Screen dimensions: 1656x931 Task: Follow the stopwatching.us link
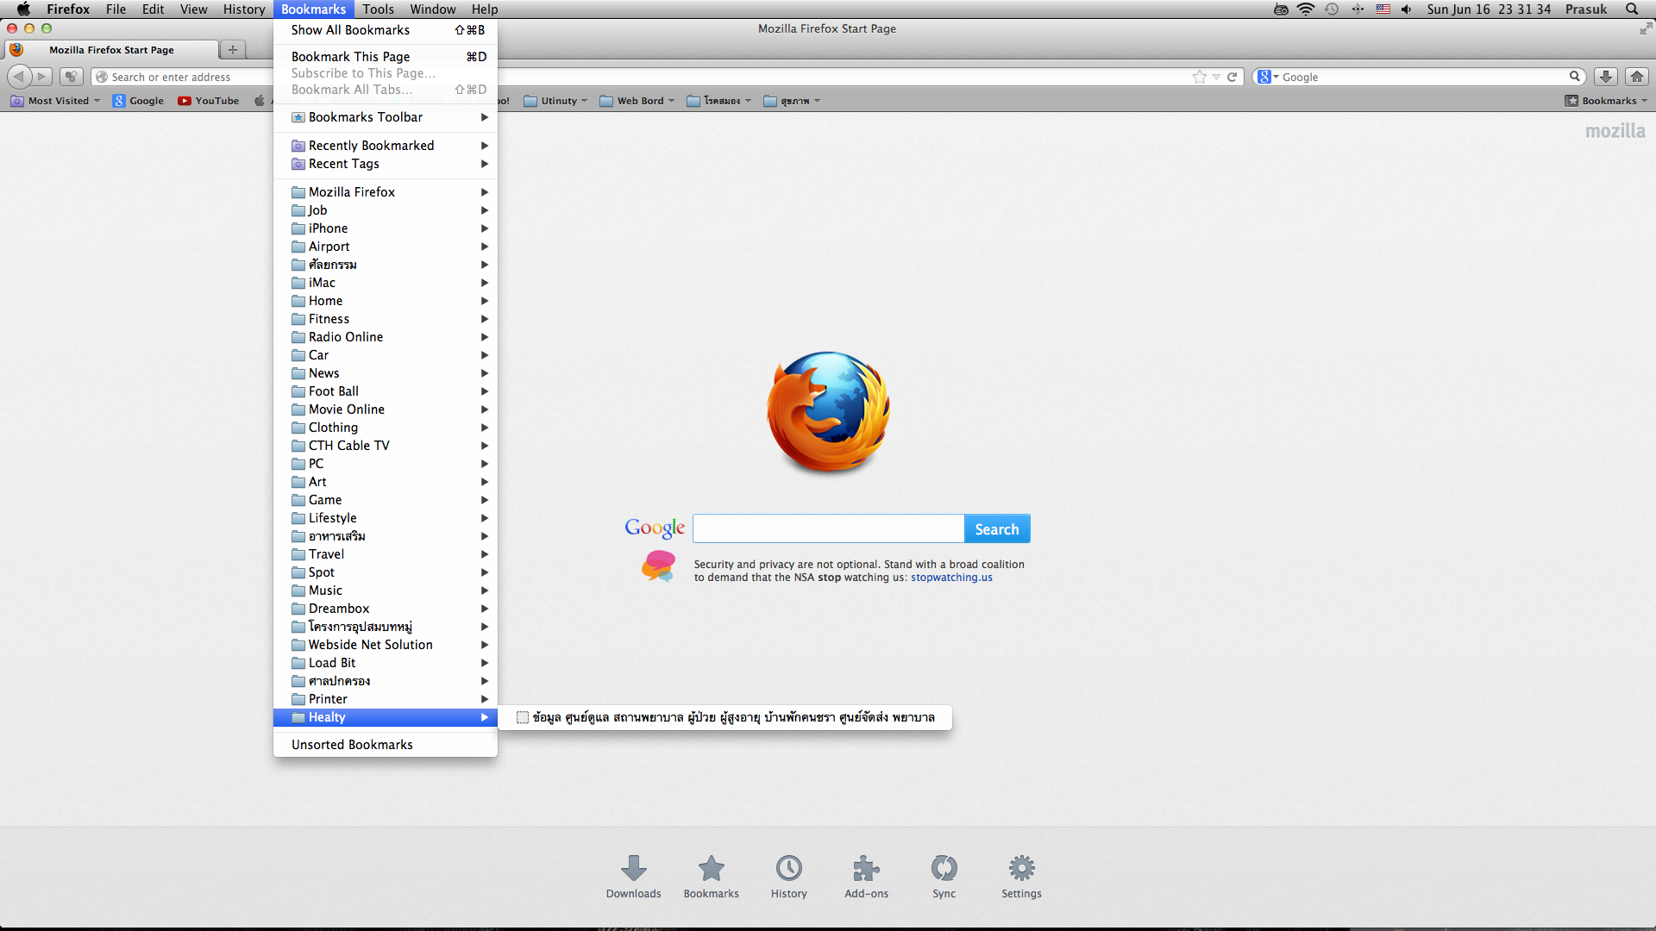951,578
